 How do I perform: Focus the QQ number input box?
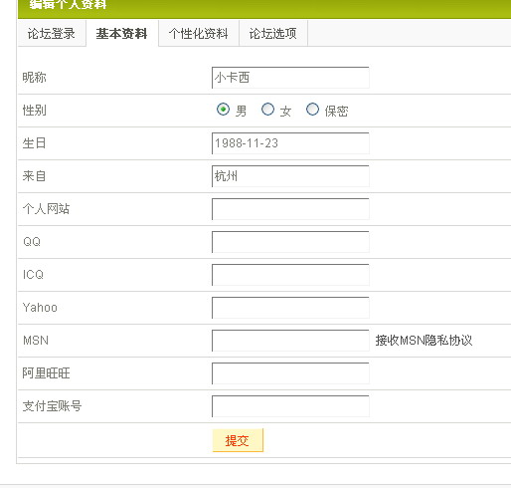[290, 242]
